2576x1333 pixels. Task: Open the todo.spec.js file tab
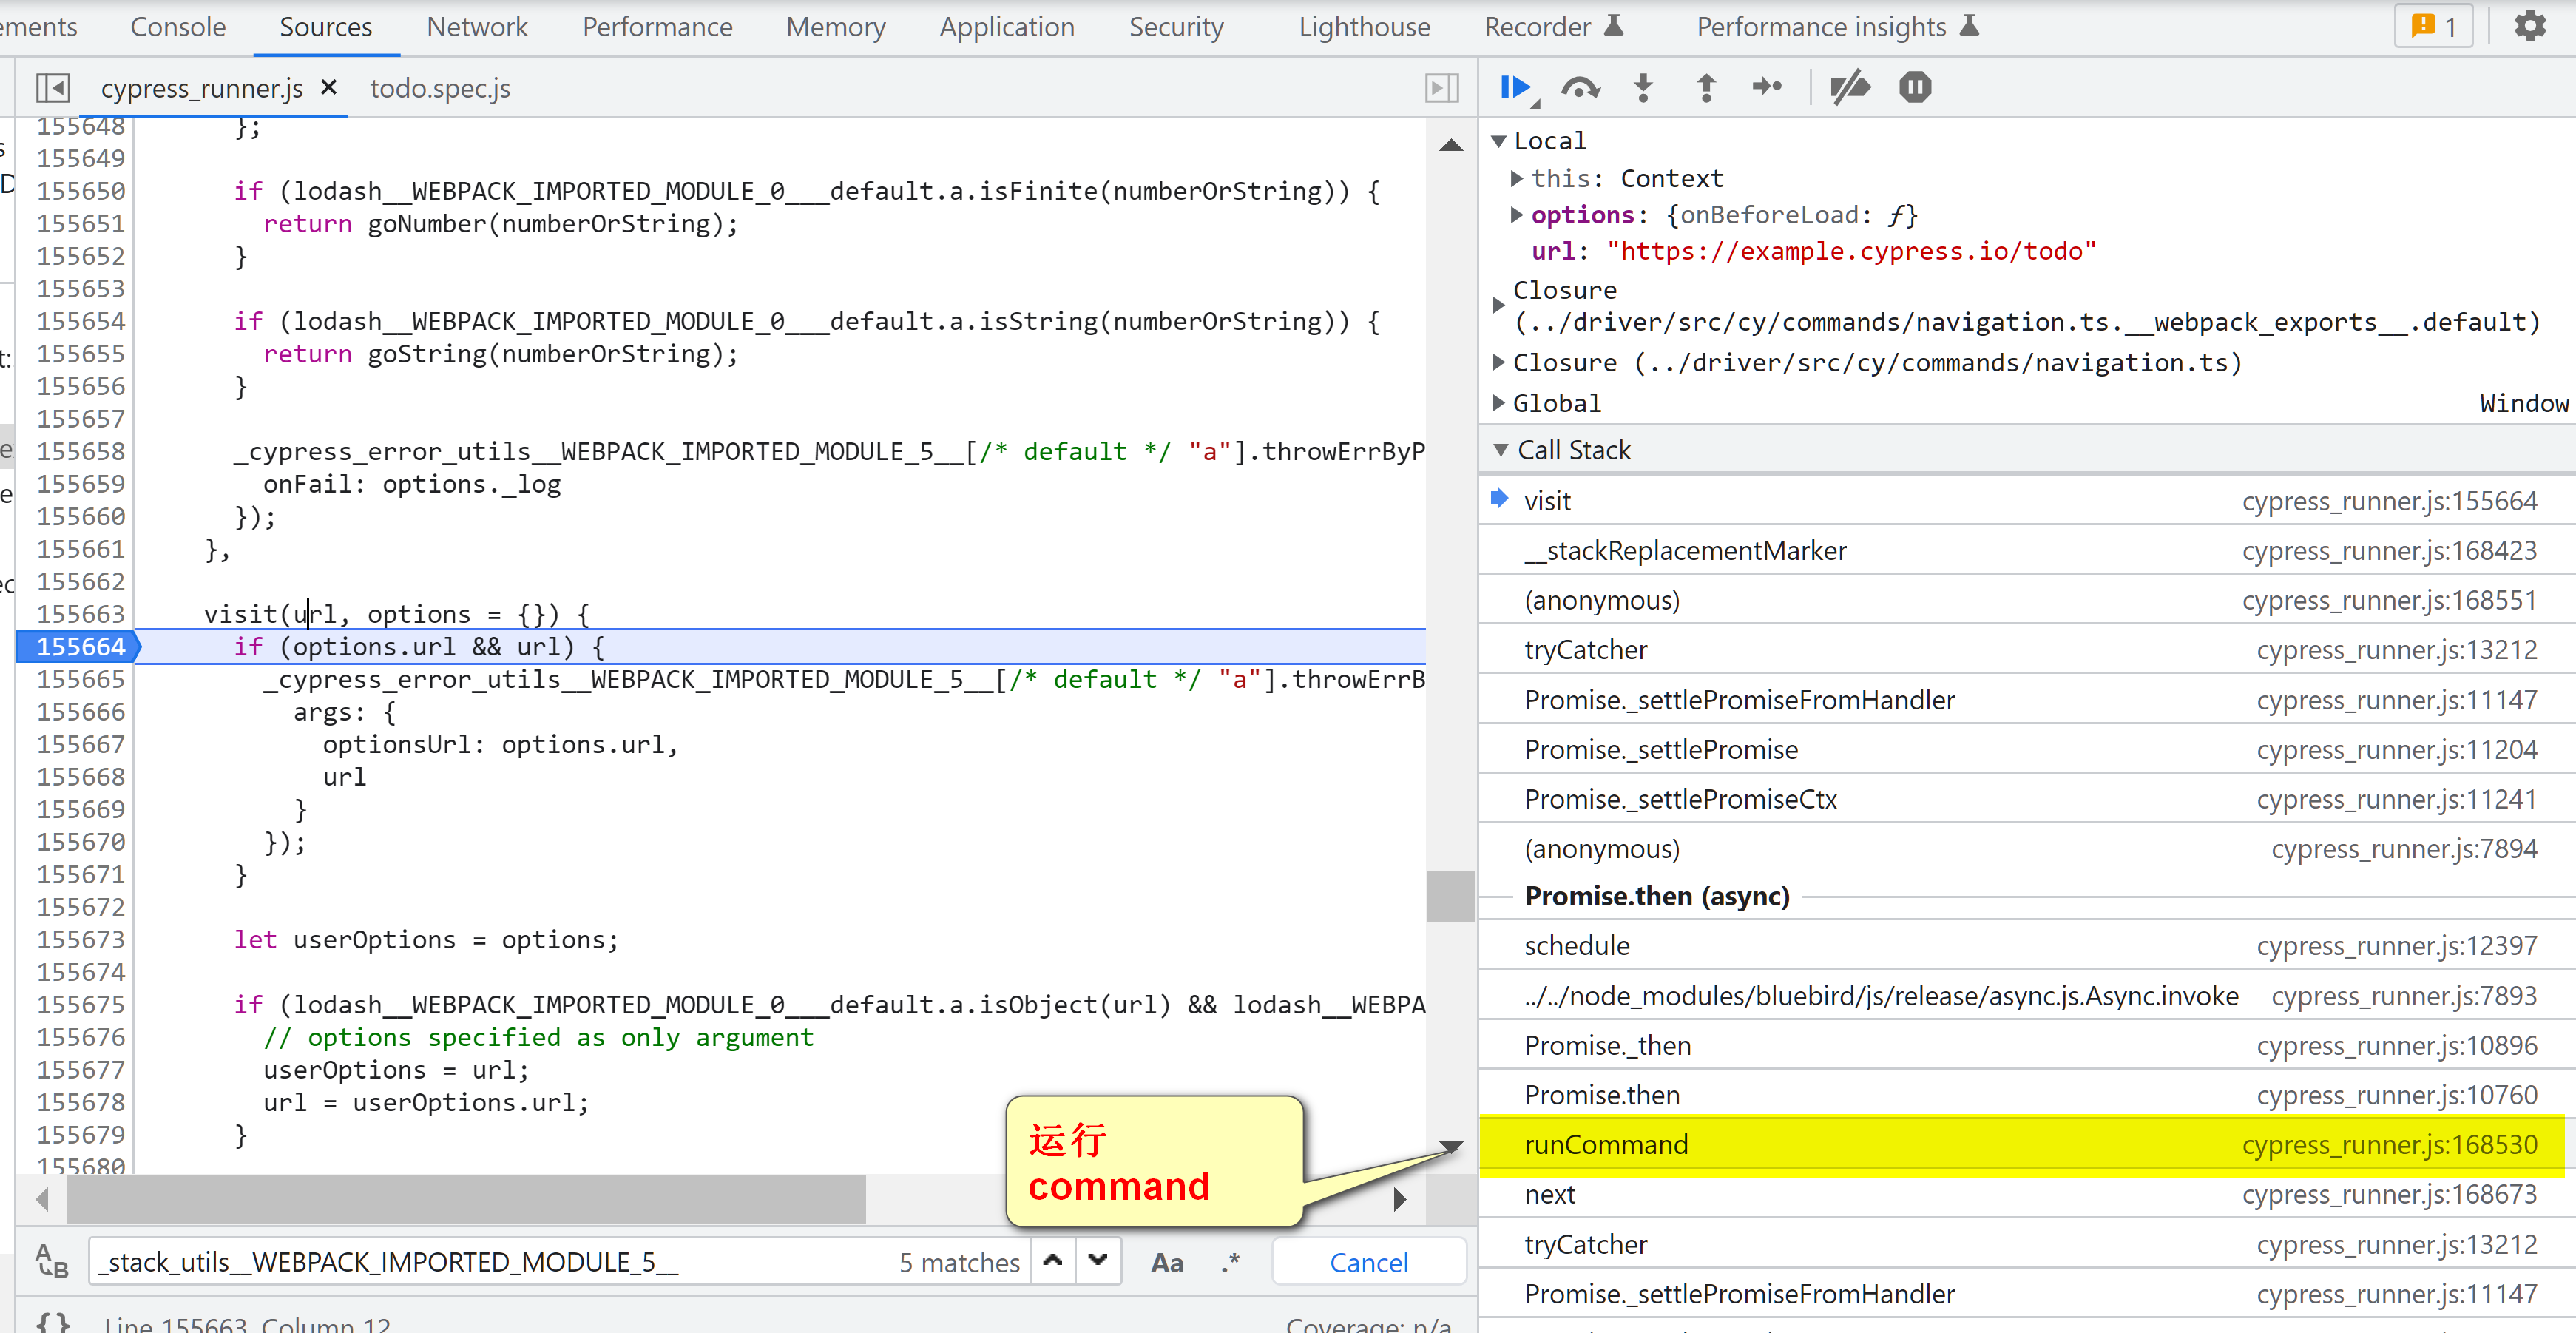pos(440,88)
